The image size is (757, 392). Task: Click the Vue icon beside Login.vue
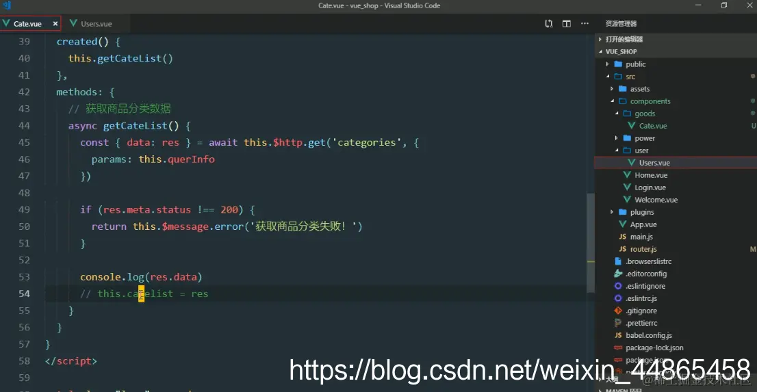[x=627, y=187]
